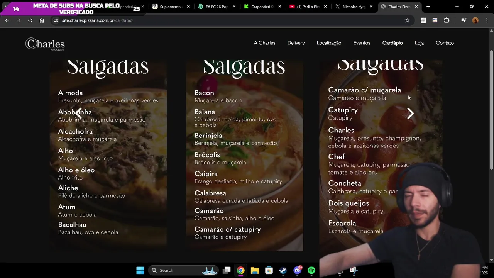This screenshot has width=494, height=278.
Task: Open the Cardápio nav link
Action: 392,43
